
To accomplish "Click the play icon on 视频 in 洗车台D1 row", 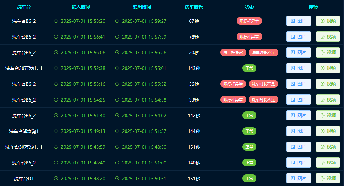I will [322, 178].
